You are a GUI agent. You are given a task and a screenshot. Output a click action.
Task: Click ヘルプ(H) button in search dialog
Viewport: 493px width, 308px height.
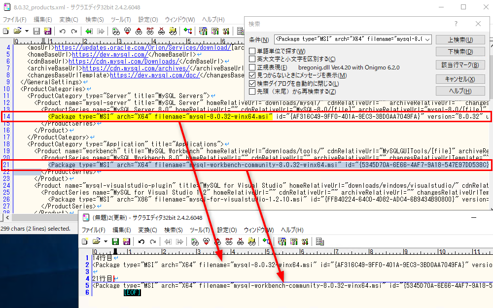[460, 91]
